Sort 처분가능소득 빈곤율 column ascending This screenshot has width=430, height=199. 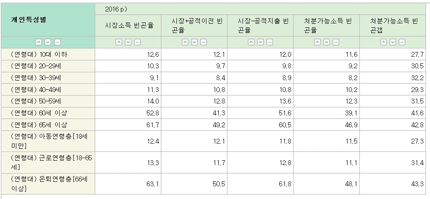click(x=317, y=42)
